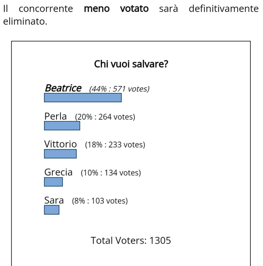The width and height of the screenshot is (263, 266).
Task: Click Sara's 8% : 103 votes label
Action: (100, 201)
